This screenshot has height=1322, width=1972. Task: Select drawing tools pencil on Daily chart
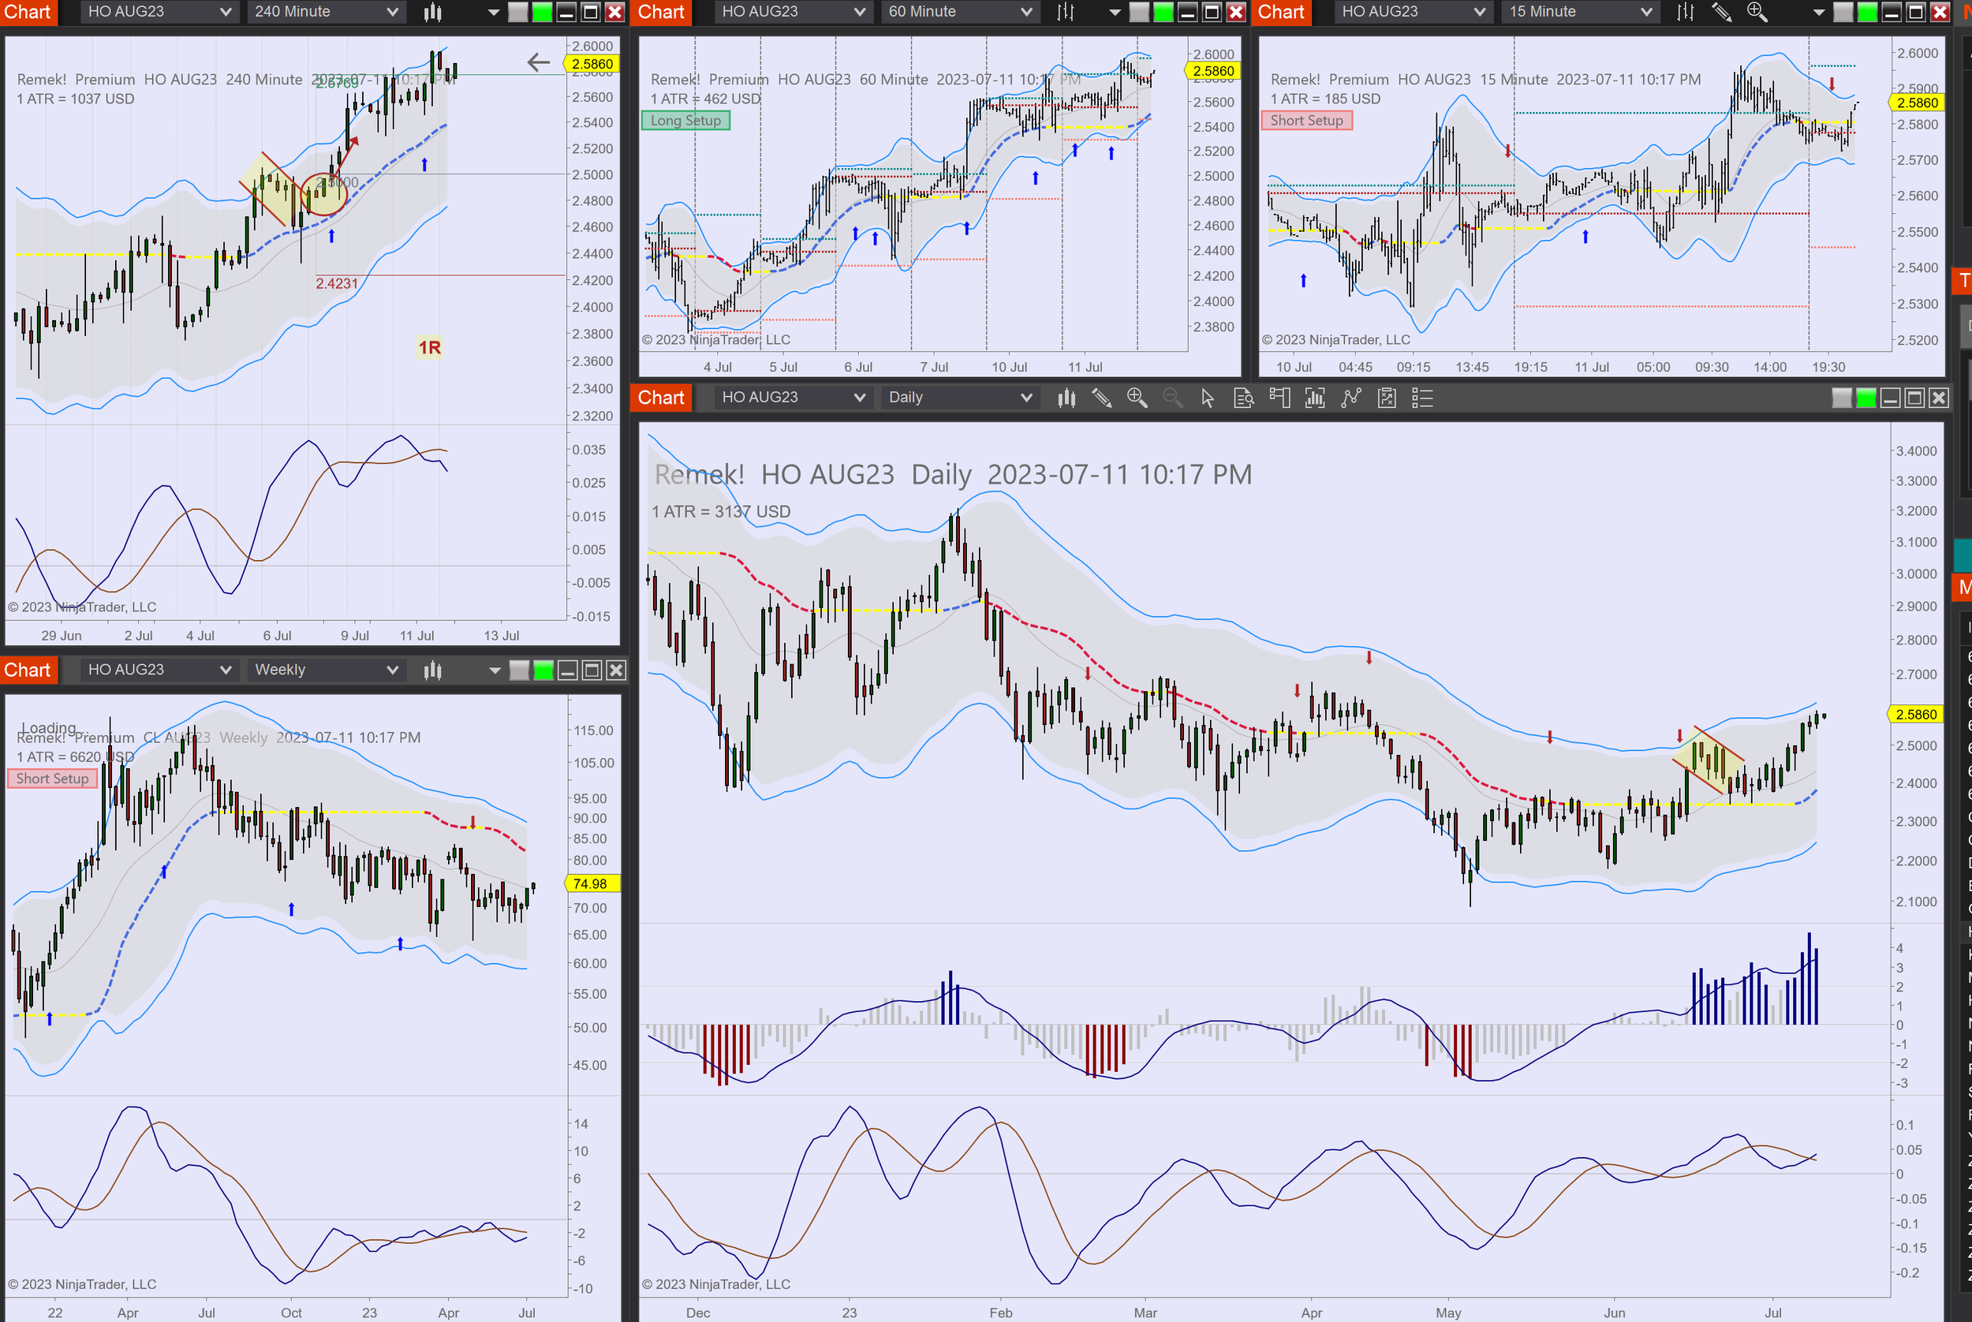(1101, 398)
